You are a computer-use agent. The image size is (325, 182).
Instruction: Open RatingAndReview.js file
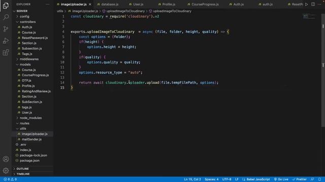tap(36, 91)
